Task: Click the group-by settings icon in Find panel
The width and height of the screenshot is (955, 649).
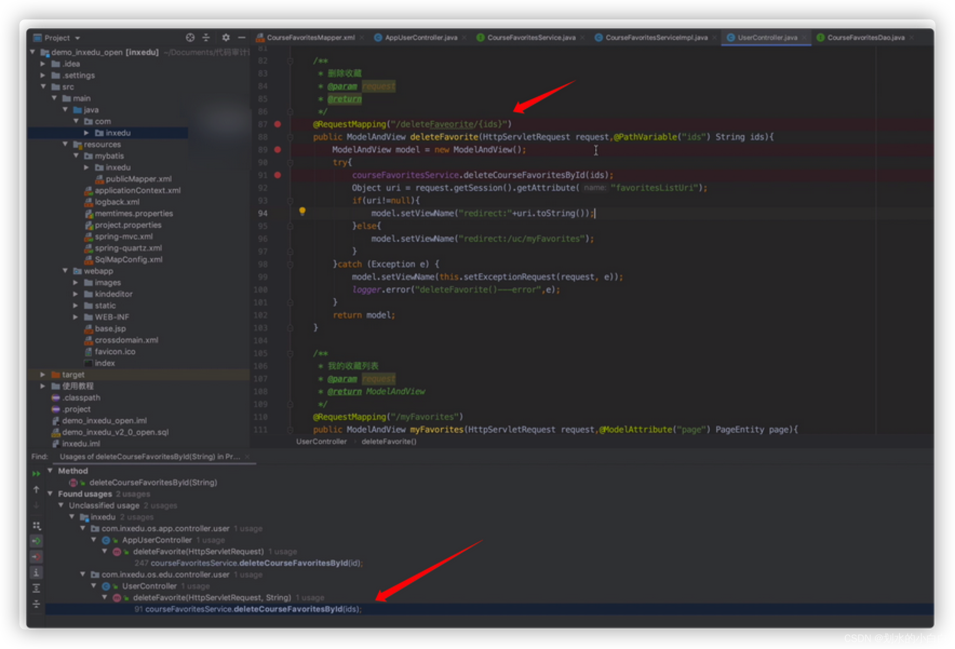Action: coord(36,525)
